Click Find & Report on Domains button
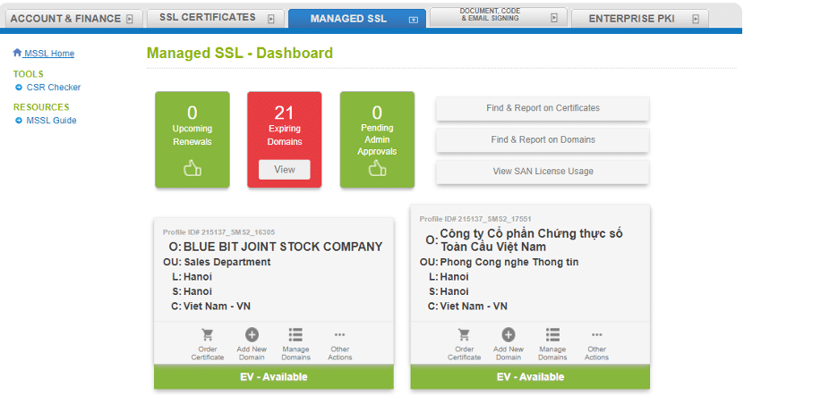 point(543,139)
